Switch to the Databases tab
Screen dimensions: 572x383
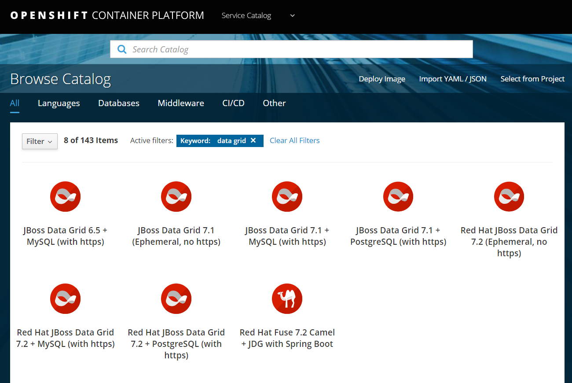point(119,103)
